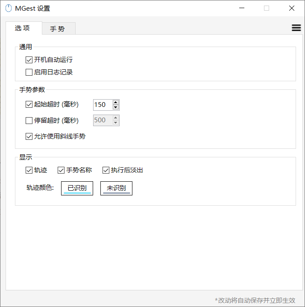This screenshot has height=307, width=305.
Task: Toggle 执行后淡出 checkbox
Action: [106, 170]
